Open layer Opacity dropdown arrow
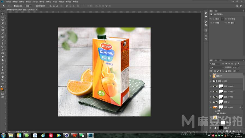The image size is (245, 138). click(x=238, y=67)
